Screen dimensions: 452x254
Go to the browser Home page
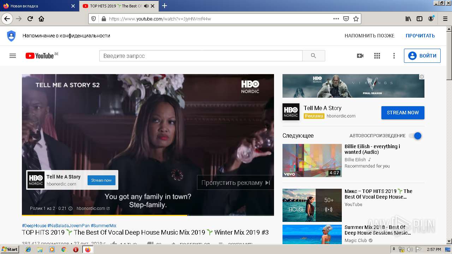[41, 19]
